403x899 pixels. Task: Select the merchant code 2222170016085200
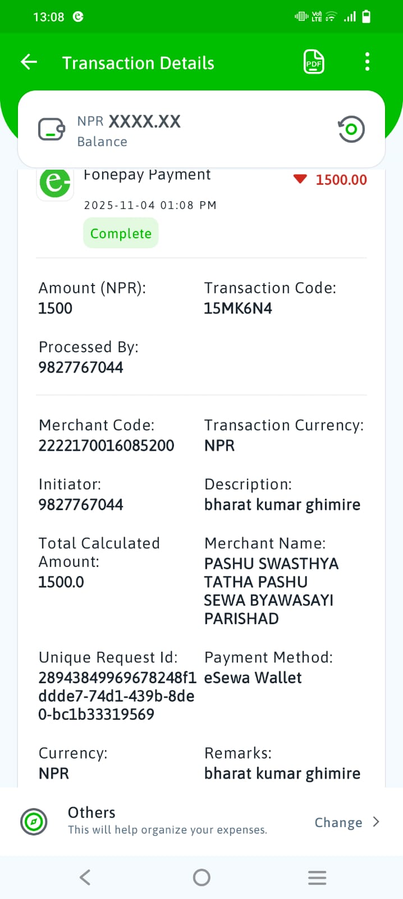(x=106, y=446)
